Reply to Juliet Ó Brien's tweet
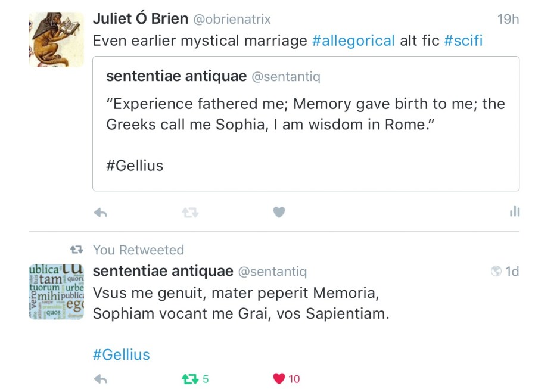 pyautogui.click(x=101, y=212)
